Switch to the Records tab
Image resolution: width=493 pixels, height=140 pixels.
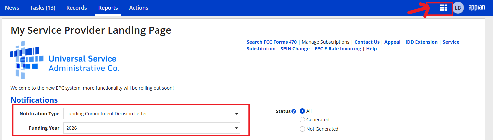point(76,8)
